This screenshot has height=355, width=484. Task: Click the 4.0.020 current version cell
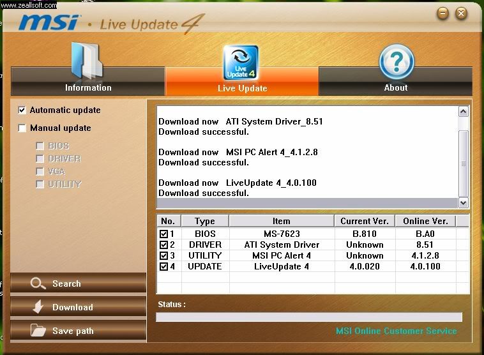[365, 266]
